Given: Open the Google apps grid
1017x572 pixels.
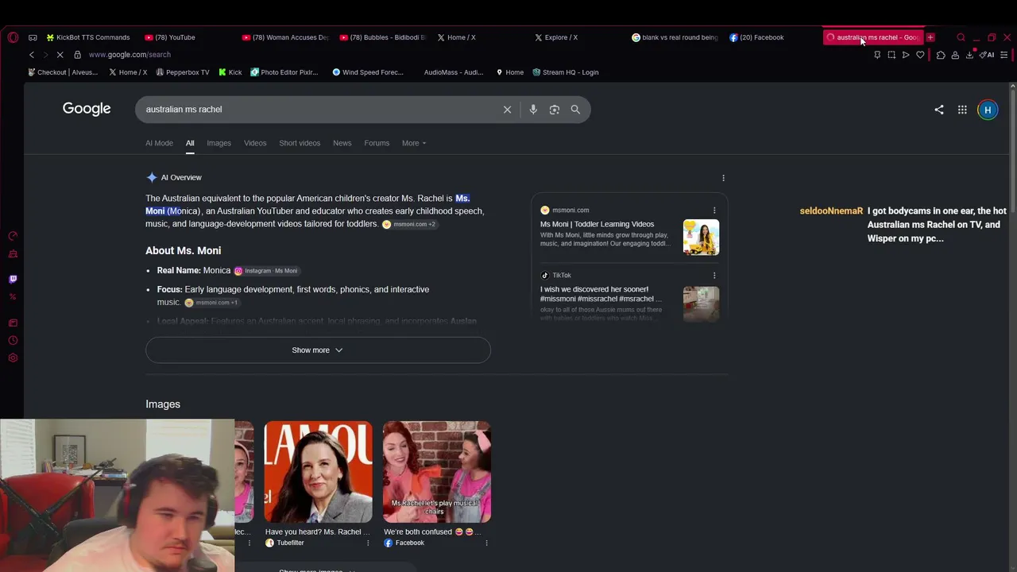Looking at the screenshot, I should tap(962, 110).
